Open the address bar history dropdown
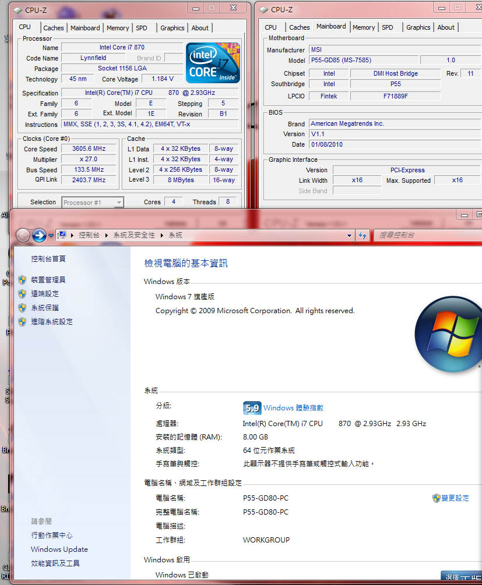This screenshot has height=585, width=482. [x=349, y=235]
